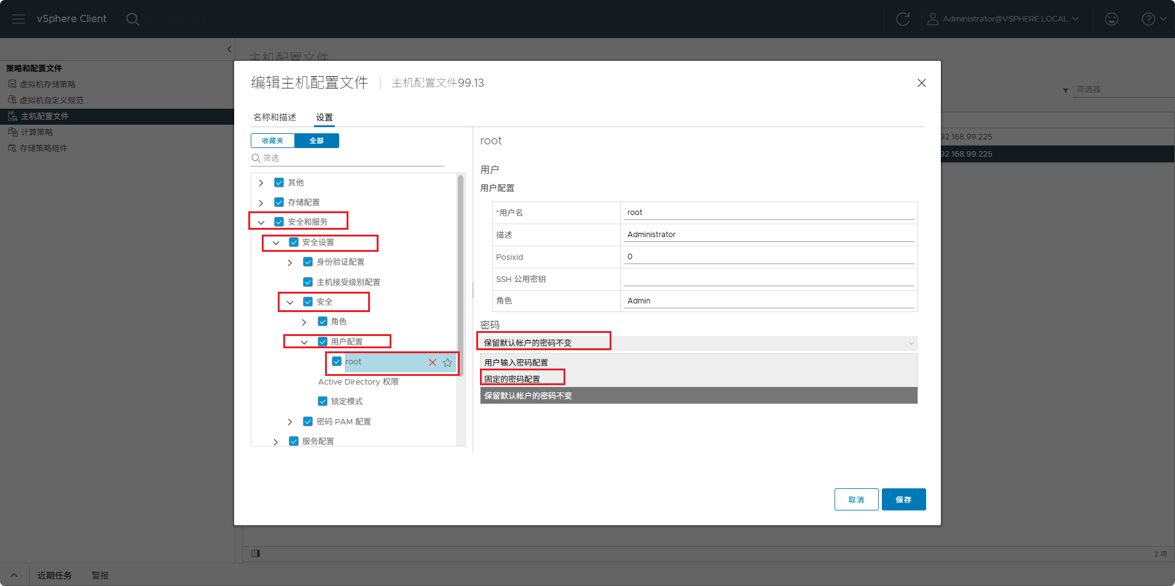Click the column chooser icon at table bottom
The height and width of the screenshot is (586, 1175).
coord(256,553)
